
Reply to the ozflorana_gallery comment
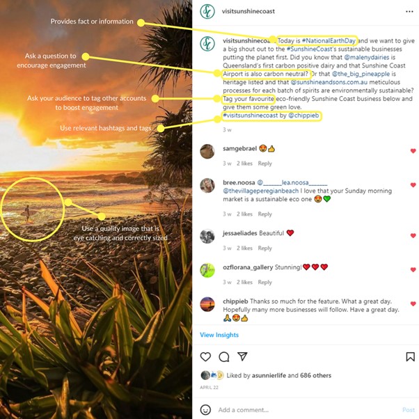pos(264,282)
